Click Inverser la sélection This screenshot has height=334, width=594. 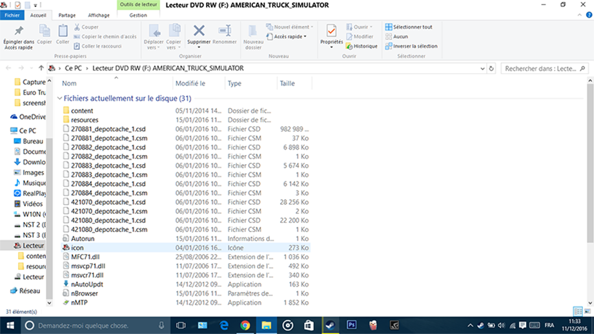pos(411,46)
